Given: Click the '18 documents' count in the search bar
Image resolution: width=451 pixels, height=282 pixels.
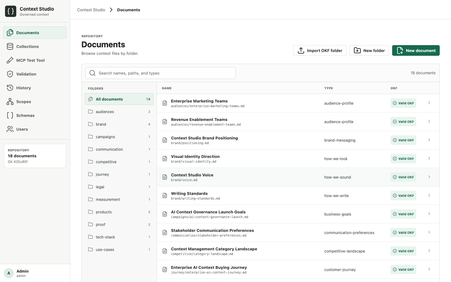Looking at the screenshot, I should [x=423, y=73].
